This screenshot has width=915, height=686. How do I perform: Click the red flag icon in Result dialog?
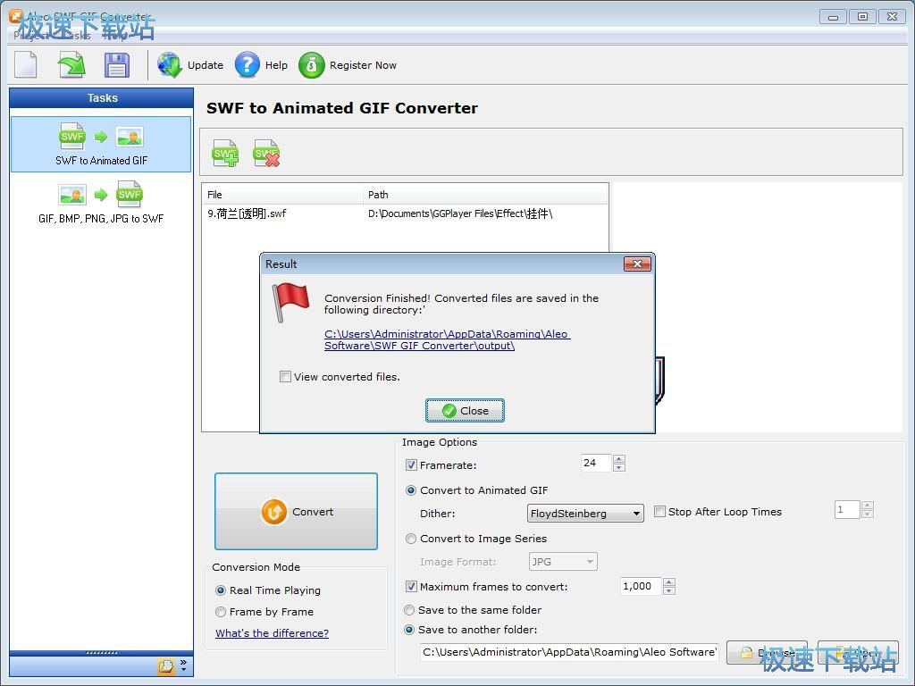(290, 302)
